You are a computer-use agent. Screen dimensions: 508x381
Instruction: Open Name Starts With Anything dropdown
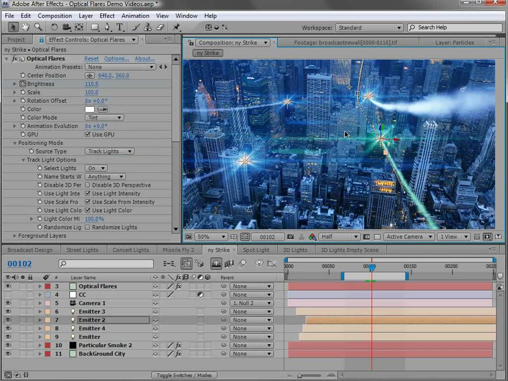[x=105, y=177]
